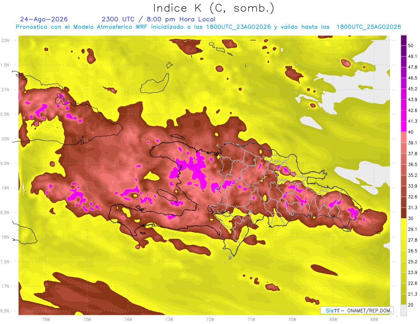420x324 pixels.
Task: Click the colorbar label '40'
Action: pos(411,132)
